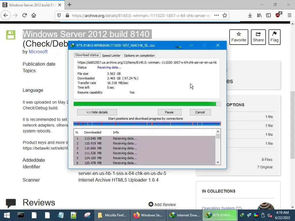Switch to Windows Server Firefox taskbar button
Viewport: 295px width, 221px height.
[148, 215]
